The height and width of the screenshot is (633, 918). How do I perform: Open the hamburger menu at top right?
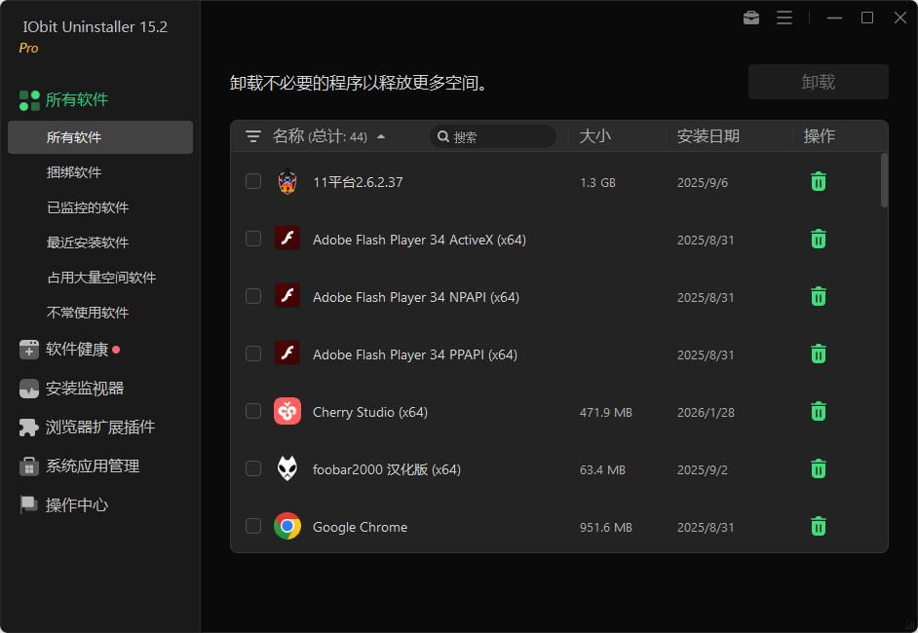(784, 18)
